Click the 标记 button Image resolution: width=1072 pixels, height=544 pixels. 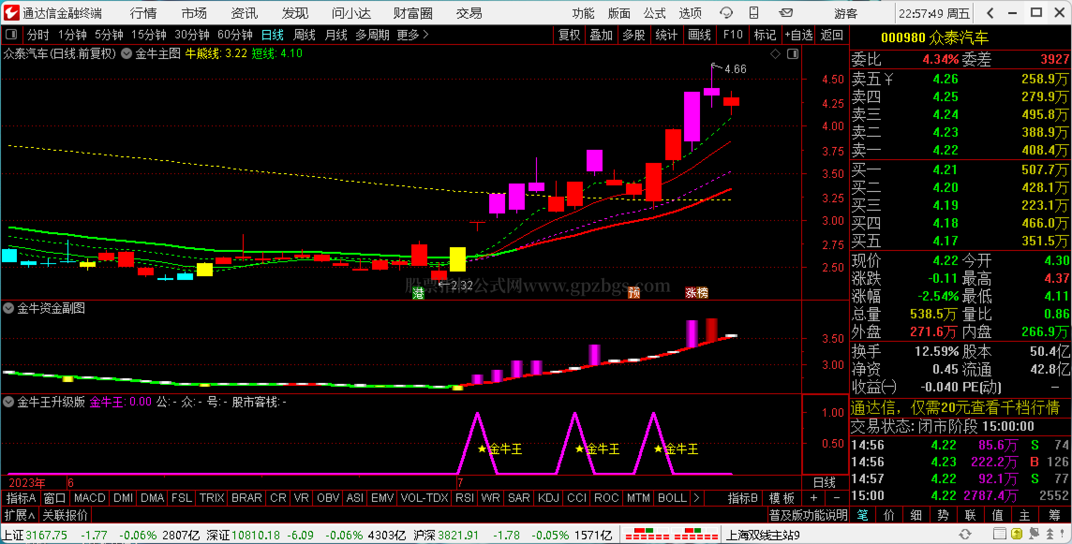(x=765, y=35)
